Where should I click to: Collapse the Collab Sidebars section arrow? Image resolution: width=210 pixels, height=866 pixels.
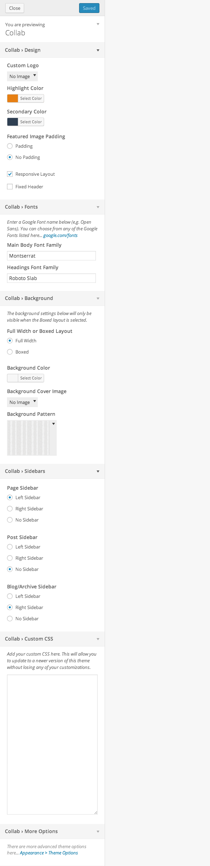tap(98, 472)
